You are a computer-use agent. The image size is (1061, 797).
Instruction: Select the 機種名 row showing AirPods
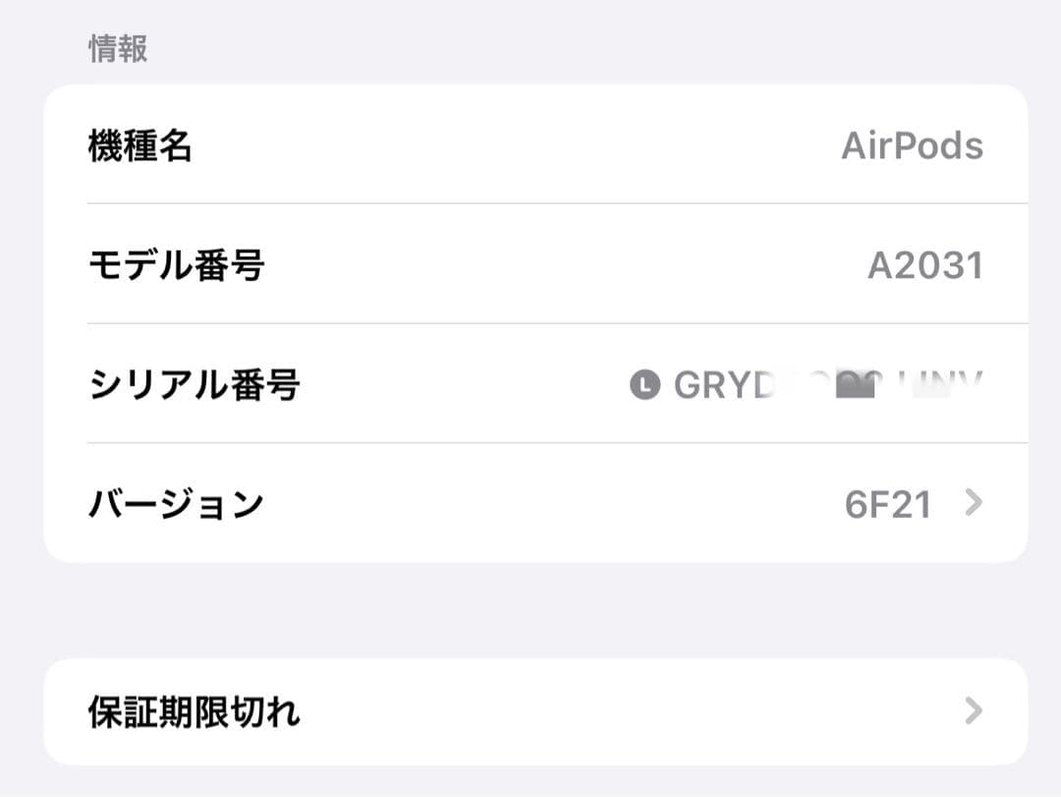[530, 144]
